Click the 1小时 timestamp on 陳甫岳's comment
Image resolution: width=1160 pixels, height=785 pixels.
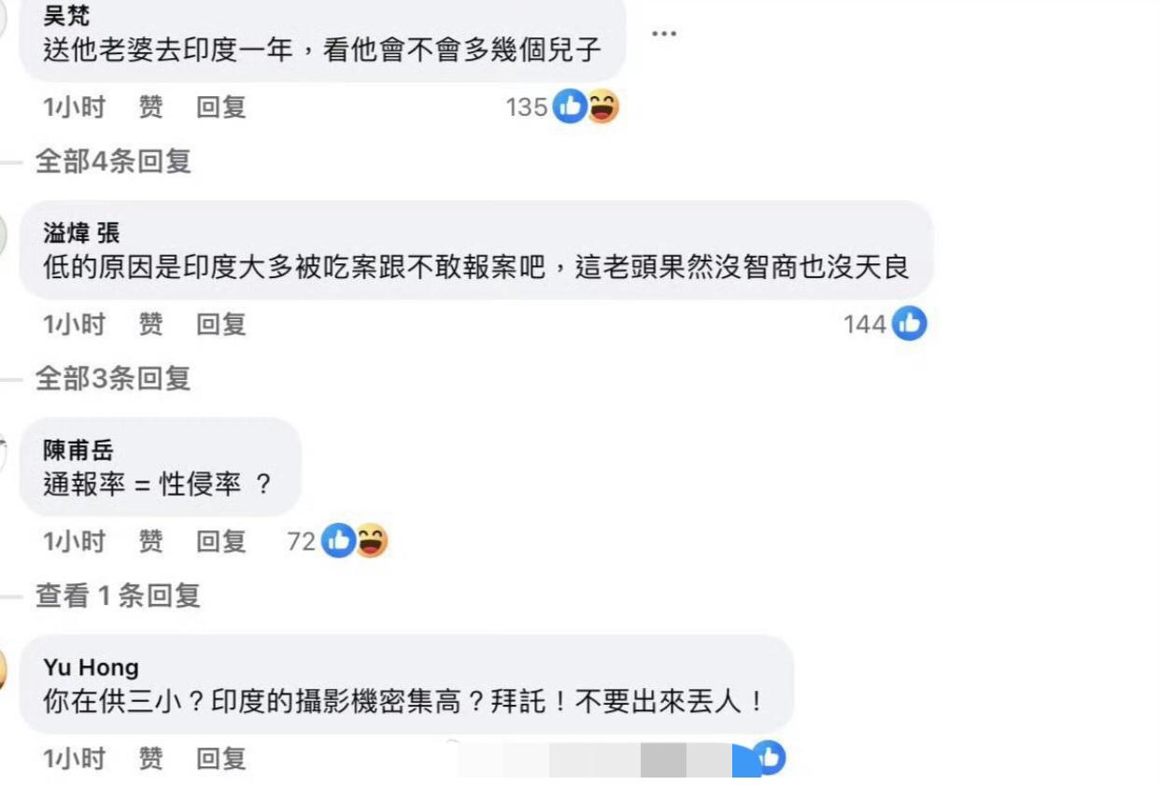pyautogui.click(x=74, y=540)
